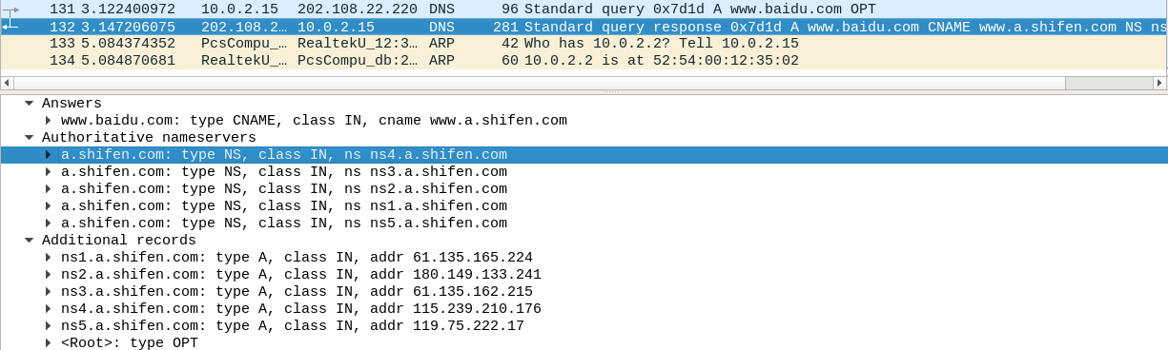1168x350 pixels.
Task: Expand the www.baidu.com CNAME answer record
Action: [x=49, y=120]
